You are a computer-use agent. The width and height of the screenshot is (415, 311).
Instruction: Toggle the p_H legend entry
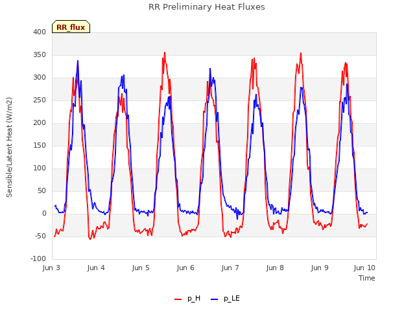[187, 299]
